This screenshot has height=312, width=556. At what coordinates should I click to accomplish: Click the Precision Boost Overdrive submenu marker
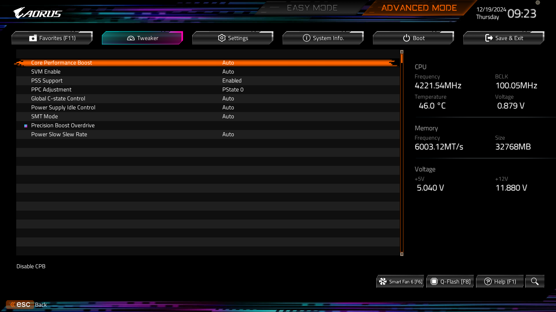(26, 126)
